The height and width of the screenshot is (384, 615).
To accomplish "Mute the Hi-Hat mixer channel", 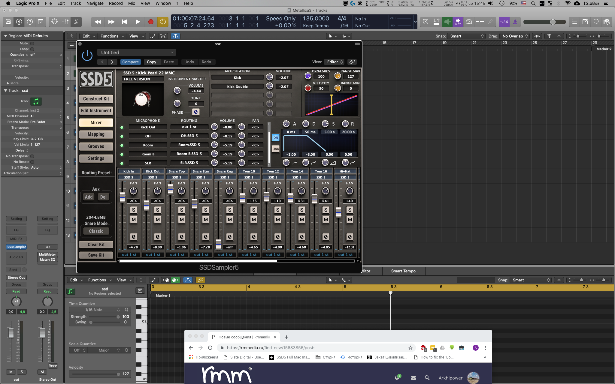I will point(350,220).
